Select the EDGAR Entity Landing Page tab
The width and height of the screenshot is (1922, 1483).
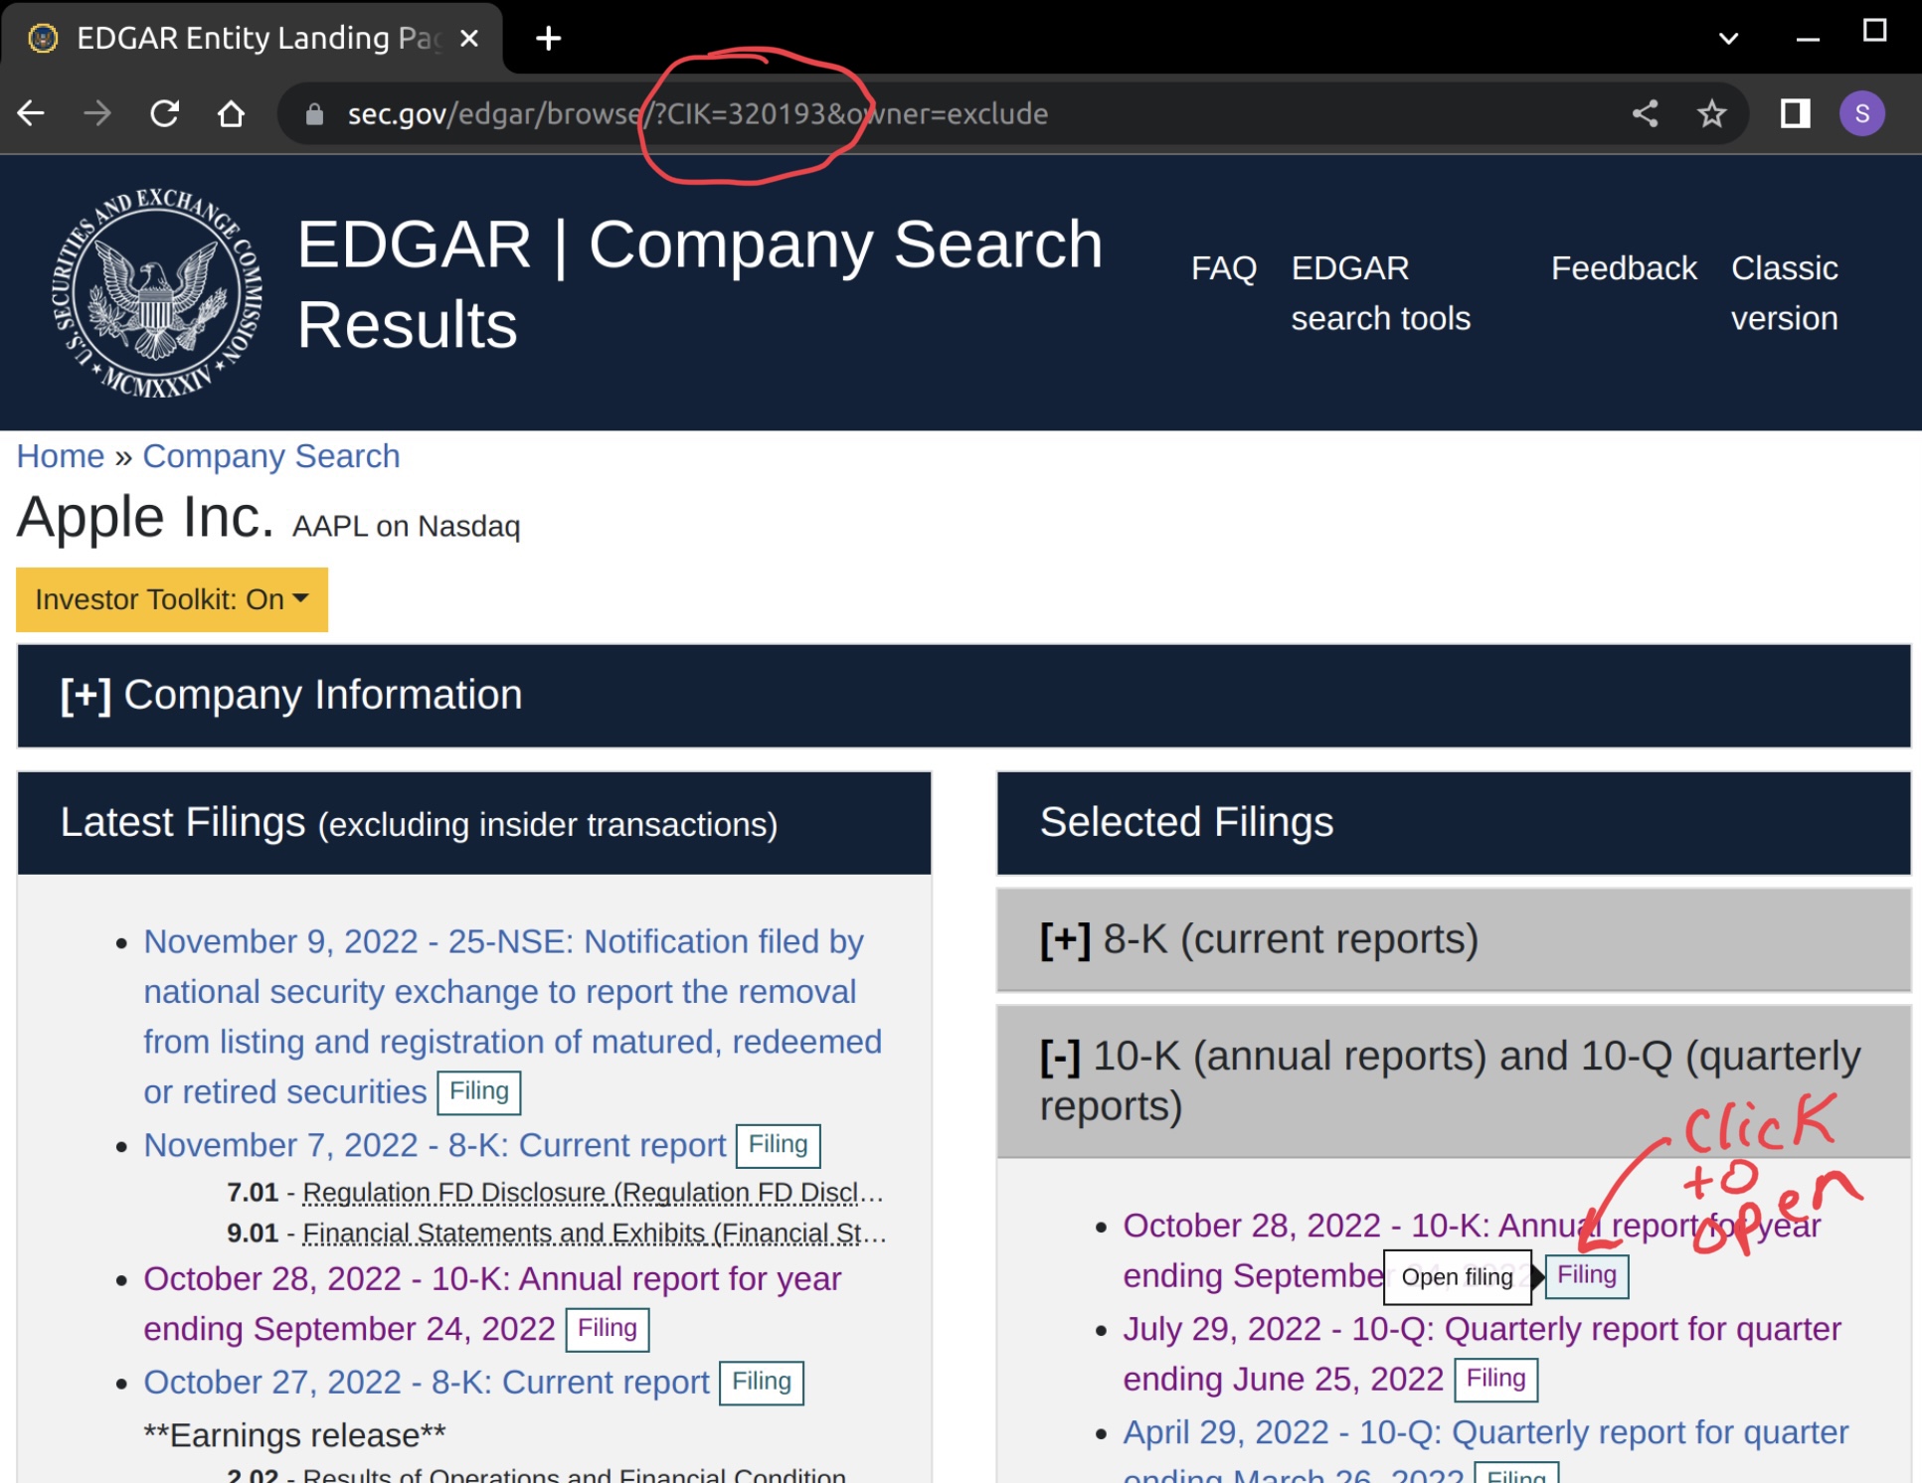coord(253,39)
